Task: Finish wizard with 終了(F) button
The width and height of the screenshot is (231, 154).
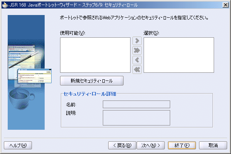Action: [182, 146]
